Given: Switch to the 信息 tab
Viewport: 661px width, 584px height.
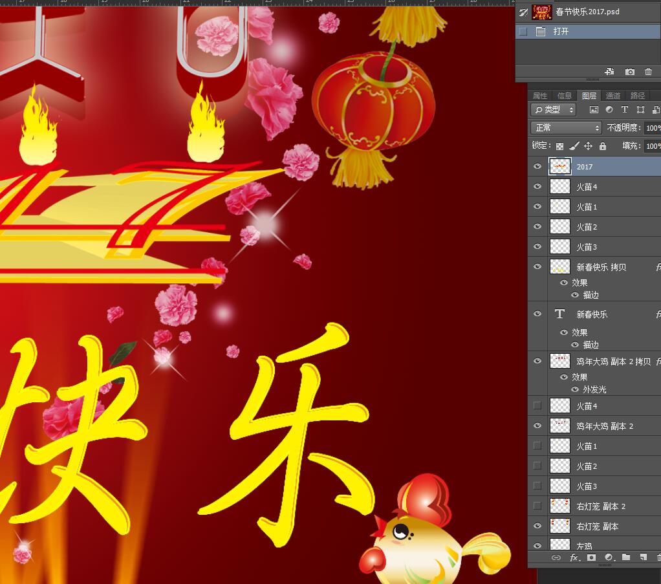Looking at the screenshot, I should pyautogui.click(x=565, y=96).
